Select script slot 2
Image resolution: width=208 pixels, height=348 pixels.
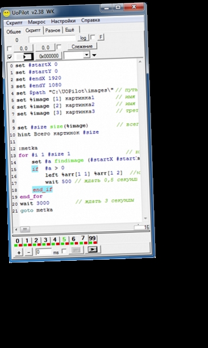[x=36, y=240]
